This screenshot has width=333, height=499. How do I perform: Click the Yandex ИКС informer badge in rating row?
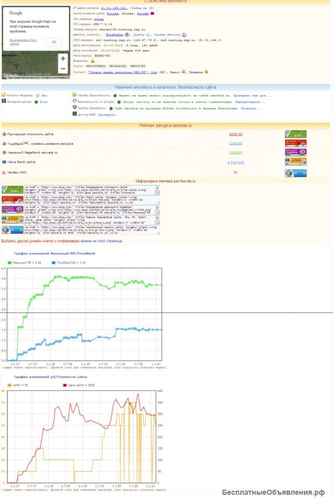[x=295, y=172]
